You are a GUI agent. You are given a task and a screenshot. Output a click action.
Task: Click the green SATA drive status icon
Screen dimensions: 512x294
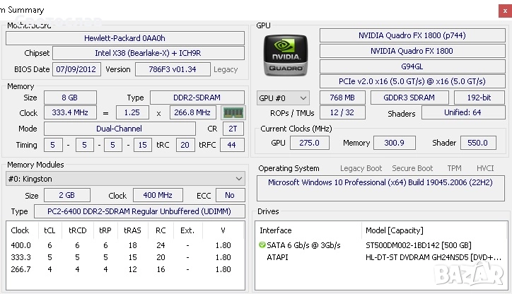(x=262, y=245)
